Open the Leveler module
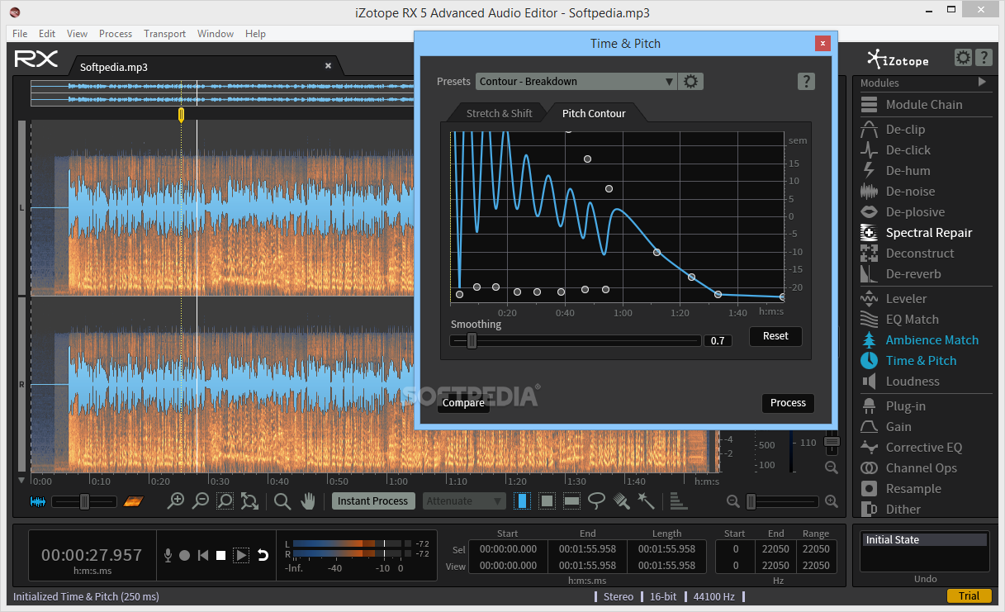The width and height of the screenshot is (1005, 612). (x=906, y=299)
